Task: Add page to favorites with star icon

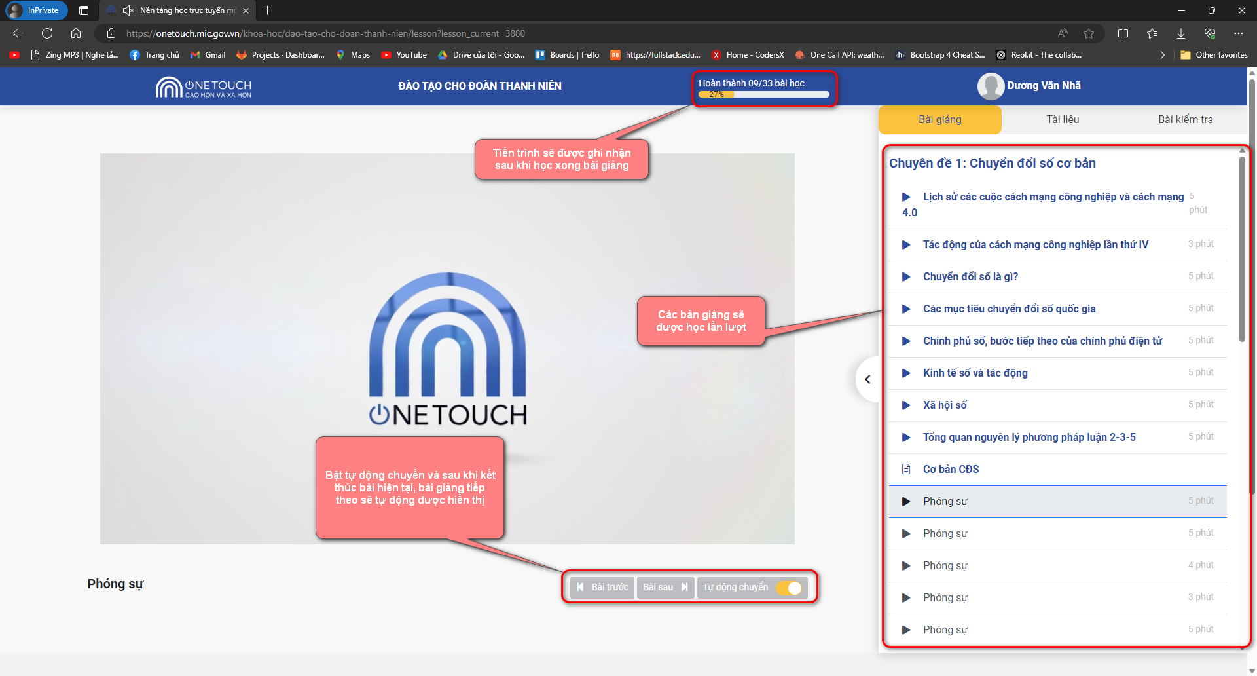Action: (1089, 33)
